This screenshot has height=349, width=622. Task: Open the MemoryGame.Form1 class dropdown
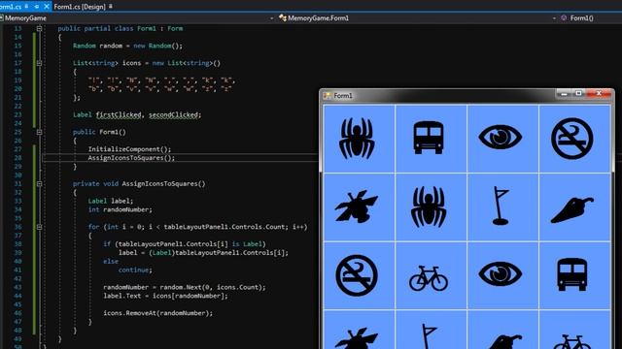coord(554,18)
